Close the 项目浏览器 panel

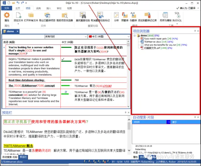click(198, 31)
